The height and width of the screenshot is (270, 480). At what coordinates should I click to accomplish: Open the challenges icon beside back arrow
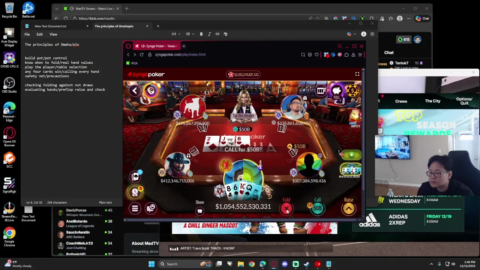[151, 90]
